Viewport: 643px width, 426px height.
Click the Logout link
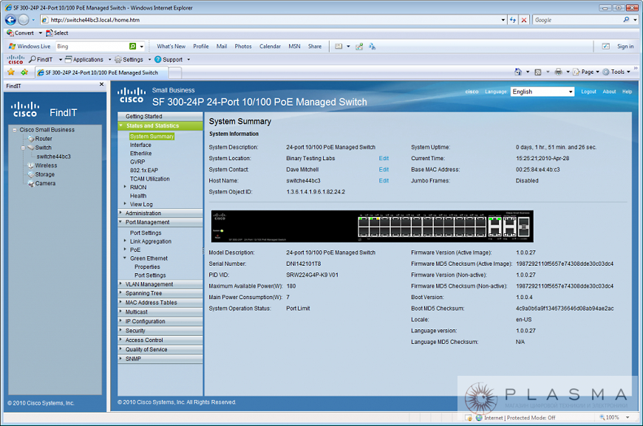(x=588, y=92)
